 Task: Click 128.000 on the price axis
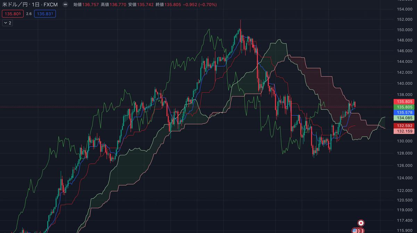[405, 153]
